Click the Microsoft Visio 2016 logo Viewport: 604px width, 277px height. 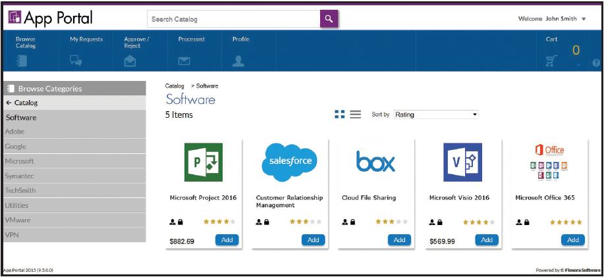462,162
